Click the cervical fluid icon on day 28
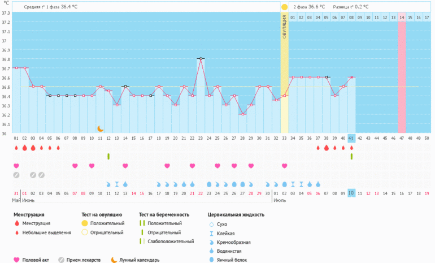The image size is (435, 263). click(x=242, y=184)
